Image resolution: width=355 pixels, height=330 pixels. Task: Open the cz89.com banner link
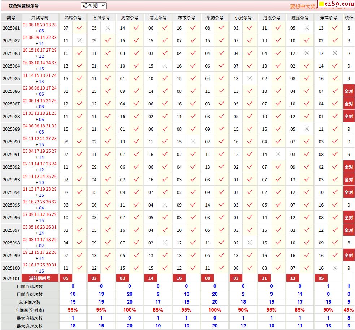pos(336,4)
